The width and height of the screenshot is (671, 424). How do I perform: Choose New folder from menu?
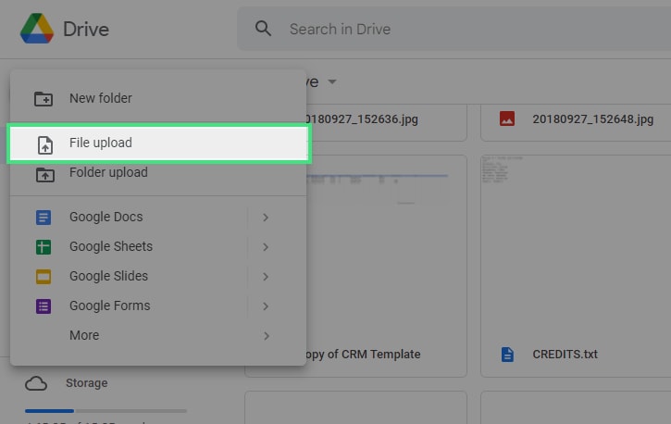(x=158, y=98)
